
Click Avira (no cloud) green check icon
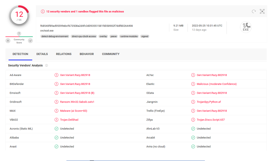click(193, 146)
